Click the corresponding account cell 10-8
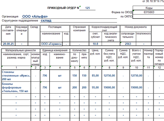This screenshot has height=121, width=164. pos(95,44)
